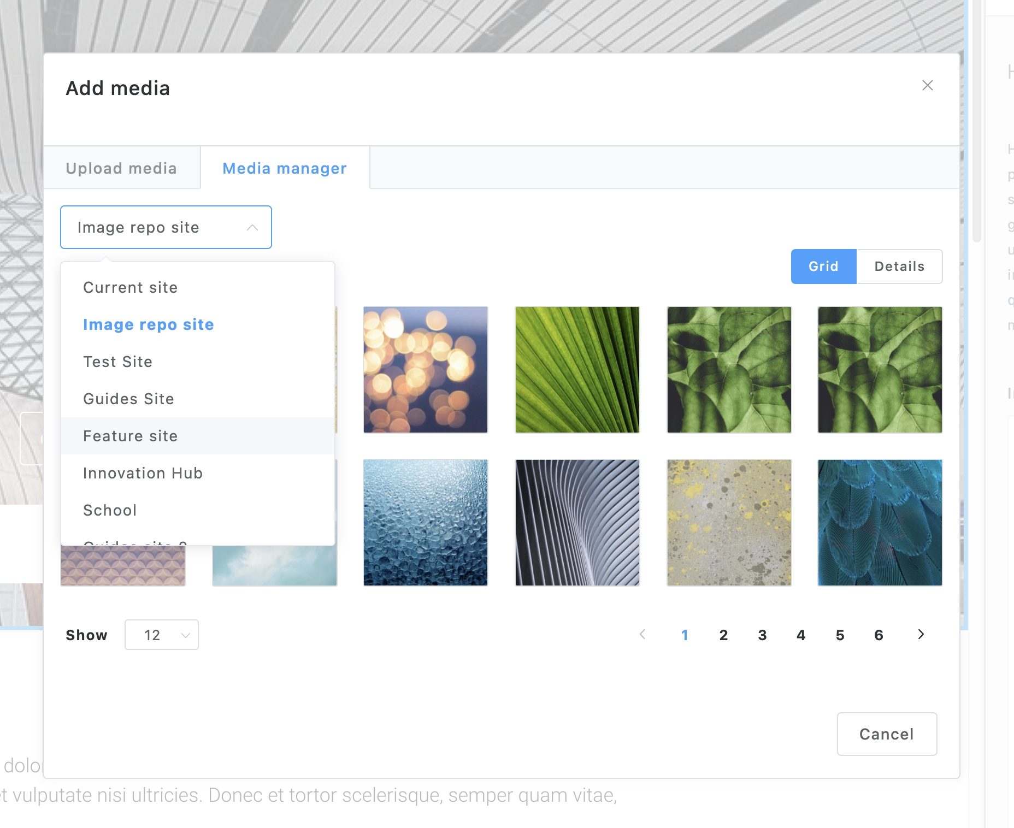This screenshot has height=828, width=1014.
Task: Go to previous page of media
Action: tap(642, 634)
